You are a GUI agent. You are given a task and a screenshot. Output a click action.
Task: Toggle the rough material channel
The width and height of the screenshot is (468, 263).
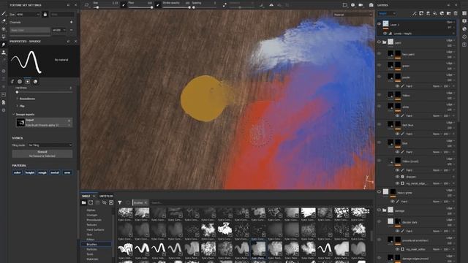coord(42,172)
